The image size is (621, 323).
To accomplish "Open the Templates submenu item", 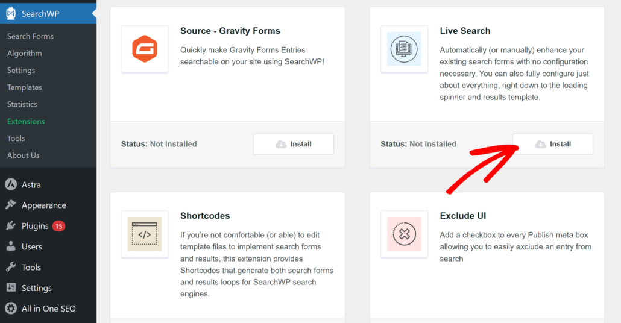I will (x=25, y=87).
